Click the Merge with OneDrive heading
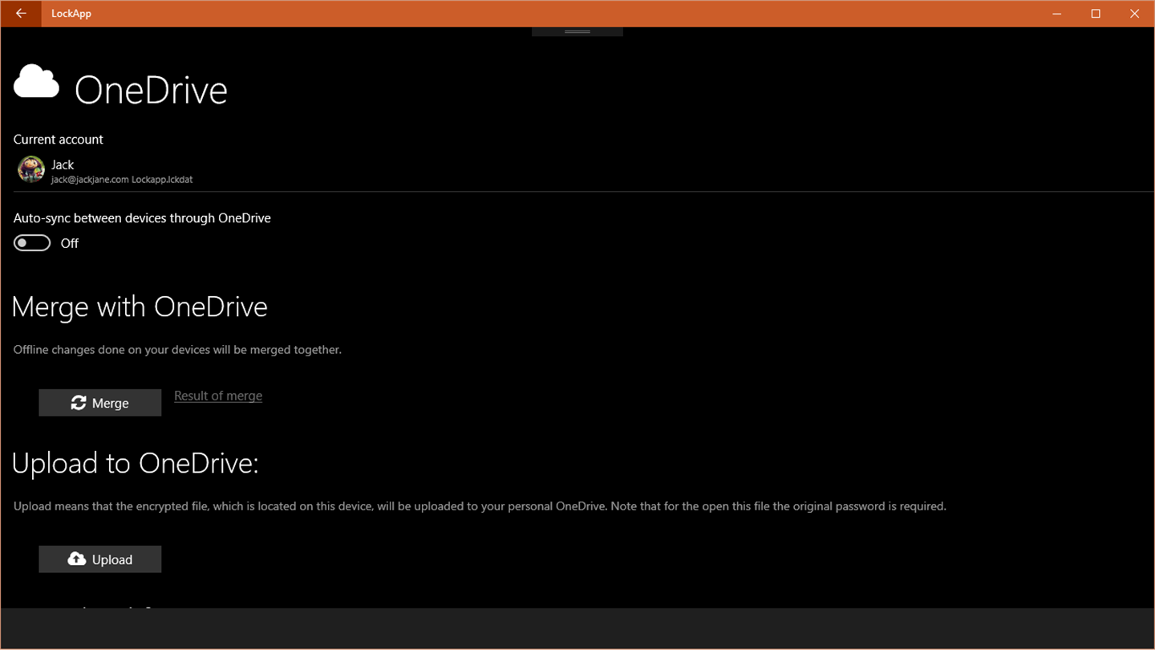The image size is (1155, 650). point(140,307)
